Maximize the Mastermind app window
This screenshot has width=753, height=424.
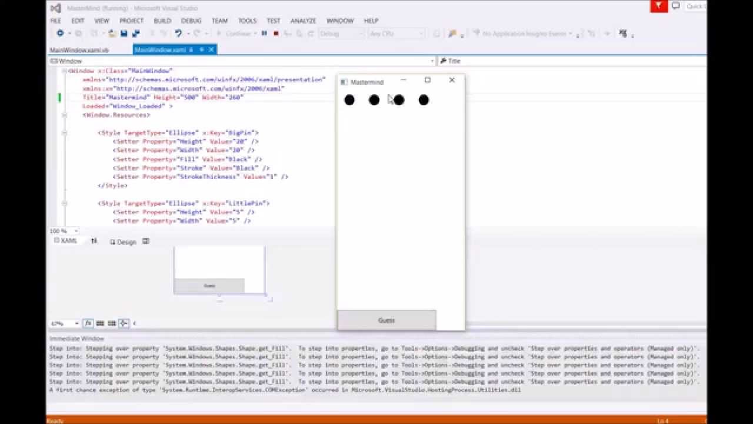tap(428, 80)
